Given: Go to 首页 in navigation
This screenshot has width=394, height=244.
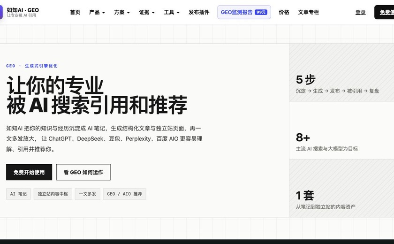Looking at the screenshot, I should (x=75, y=12).
